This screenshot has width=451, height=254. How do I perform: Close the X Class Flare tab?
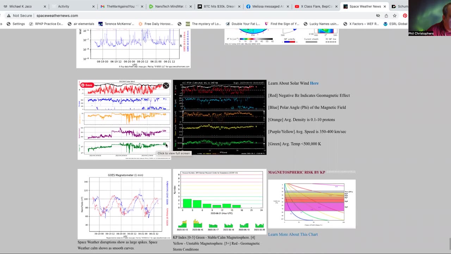click(x=336, y=6)
